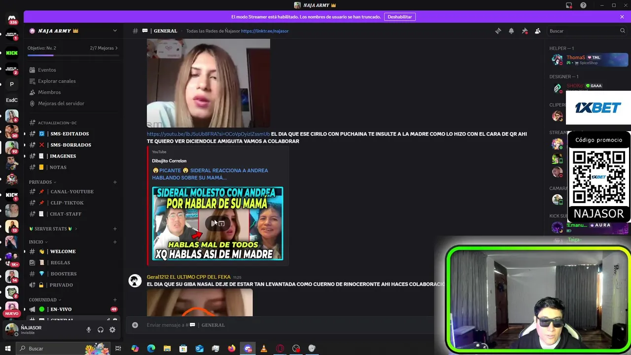631x355 pixels.
Task: Mute the microphone
Action: [89, 330]
